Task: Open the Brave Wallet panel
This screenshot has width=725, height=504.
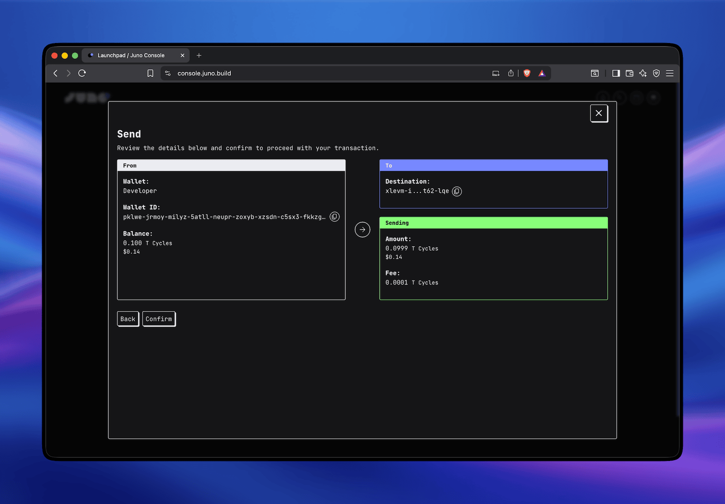Action: 629,73
